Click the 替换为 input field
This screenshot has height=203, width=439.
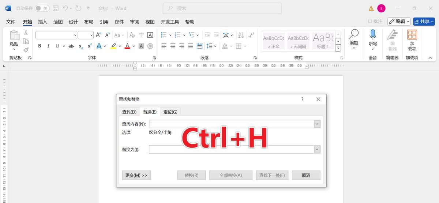pyautogui.click(x=232, y=149)
